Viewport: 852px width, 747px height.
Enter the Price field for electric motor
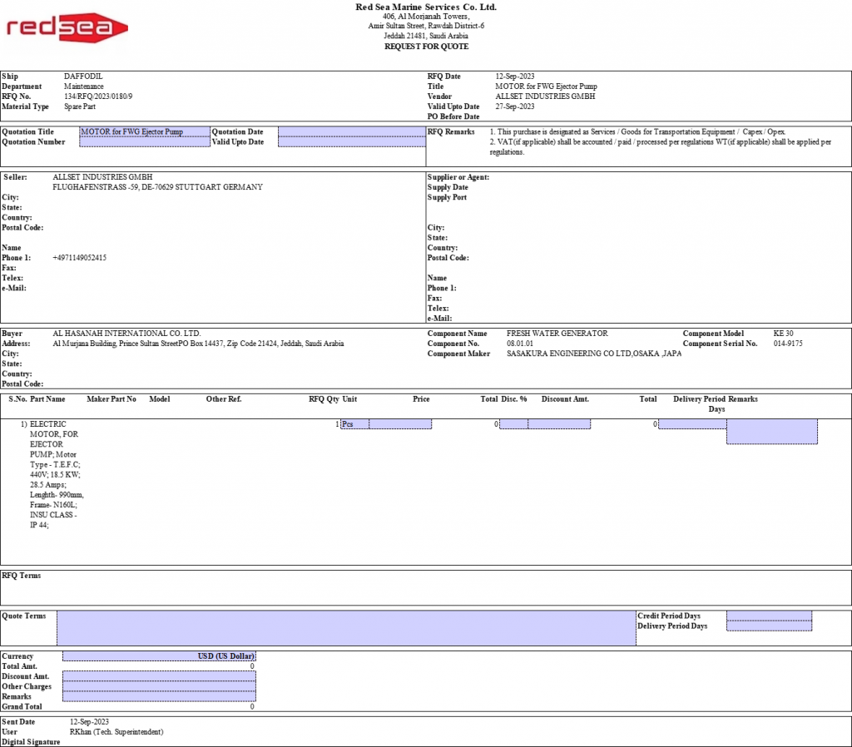[x=400, y=424]
